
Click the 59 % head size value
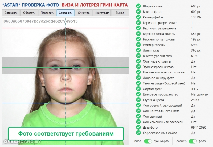(195, 45)
